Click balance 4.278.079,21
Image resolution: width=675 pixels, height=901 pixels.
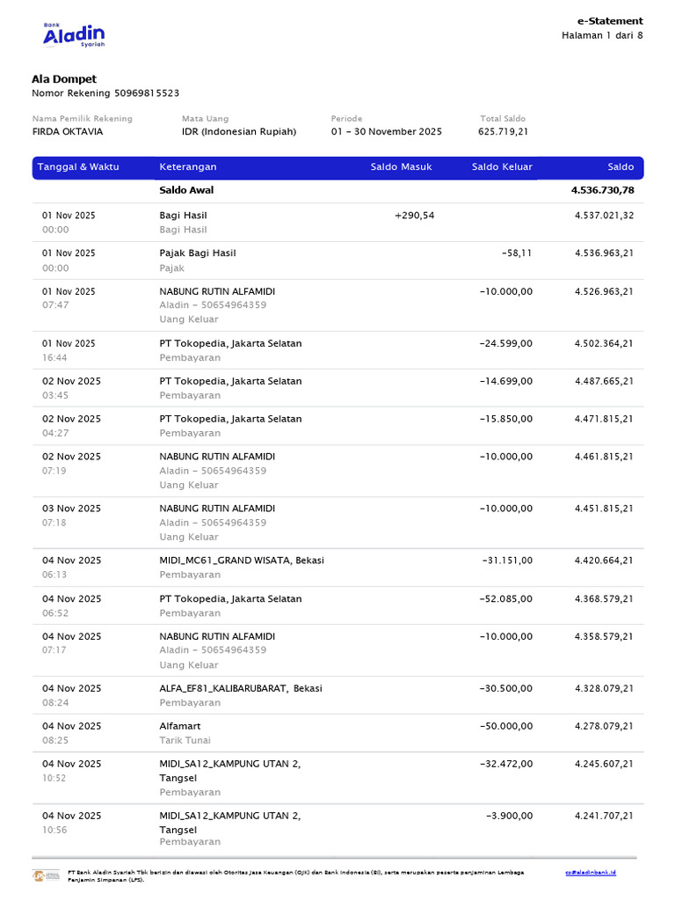pos(605,727)
